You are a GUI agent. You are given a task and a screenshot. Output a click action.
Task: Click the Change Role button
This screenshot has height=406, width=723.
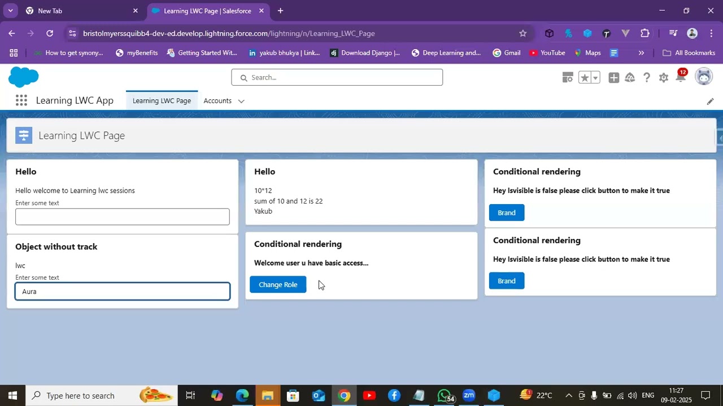point(278,284)
